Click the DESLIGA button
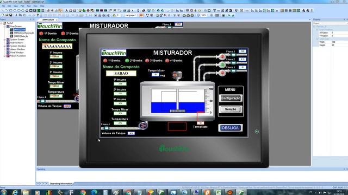348x195 pixels. [231, 128]
